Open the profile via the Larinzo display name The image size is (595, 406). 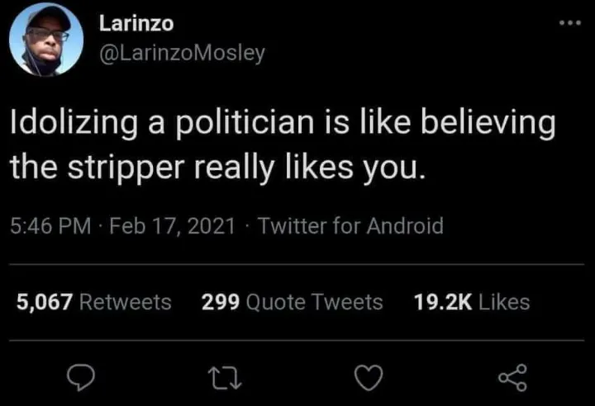(136, 23)
